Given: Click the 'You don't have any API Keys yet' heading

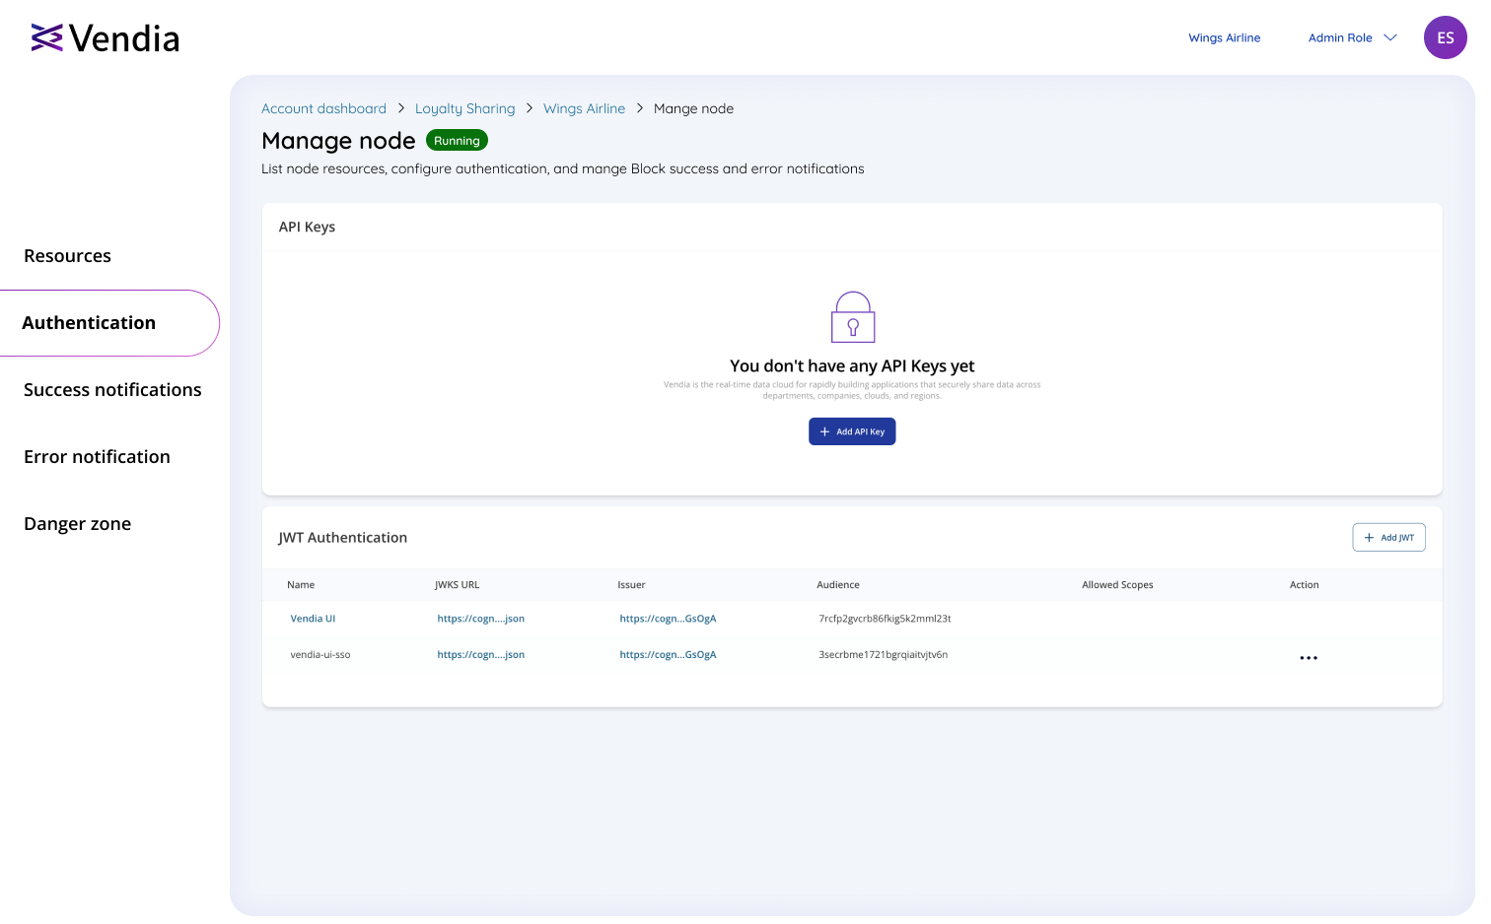Looking at the screenshot, I should tap(852, 365).
